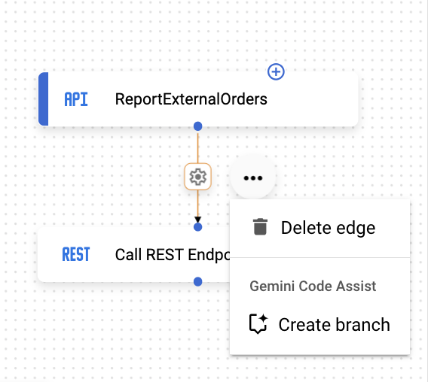Viewport: 428px width, 382px height.
Task: Click the Gemini Code Assist section heading
Action: [x=313, y=286]
